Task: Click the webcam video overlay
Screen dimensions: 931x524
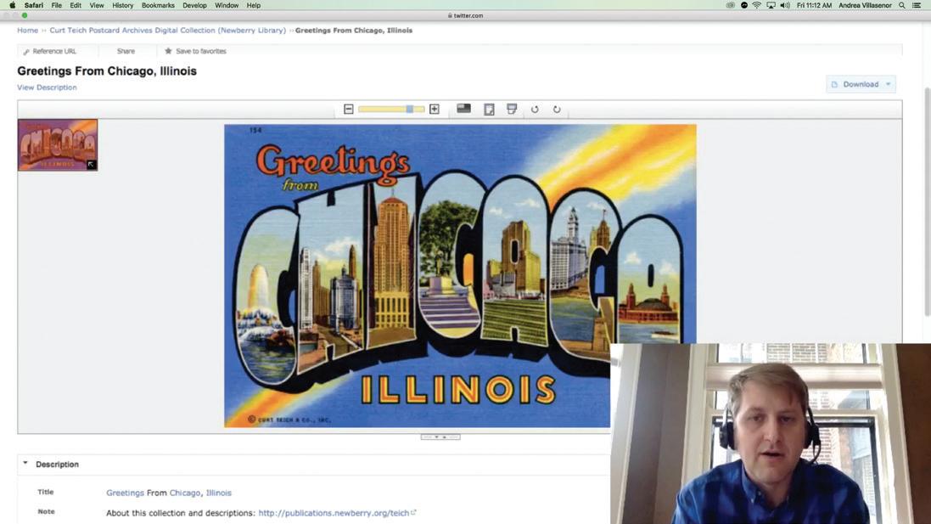Action: 771,434
